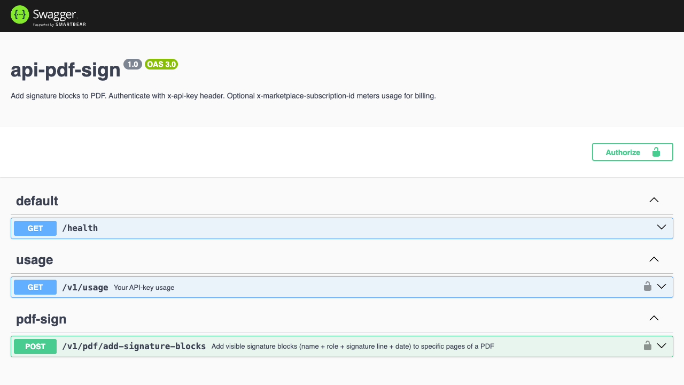Open the pdf-sign tag heading

coord(41,319)
